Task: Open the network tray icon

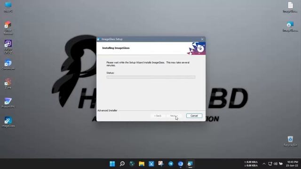Action: pos(270,164)
